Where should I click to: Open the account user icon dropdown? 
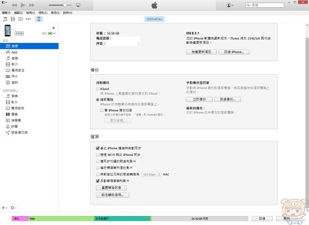(230, 5)
